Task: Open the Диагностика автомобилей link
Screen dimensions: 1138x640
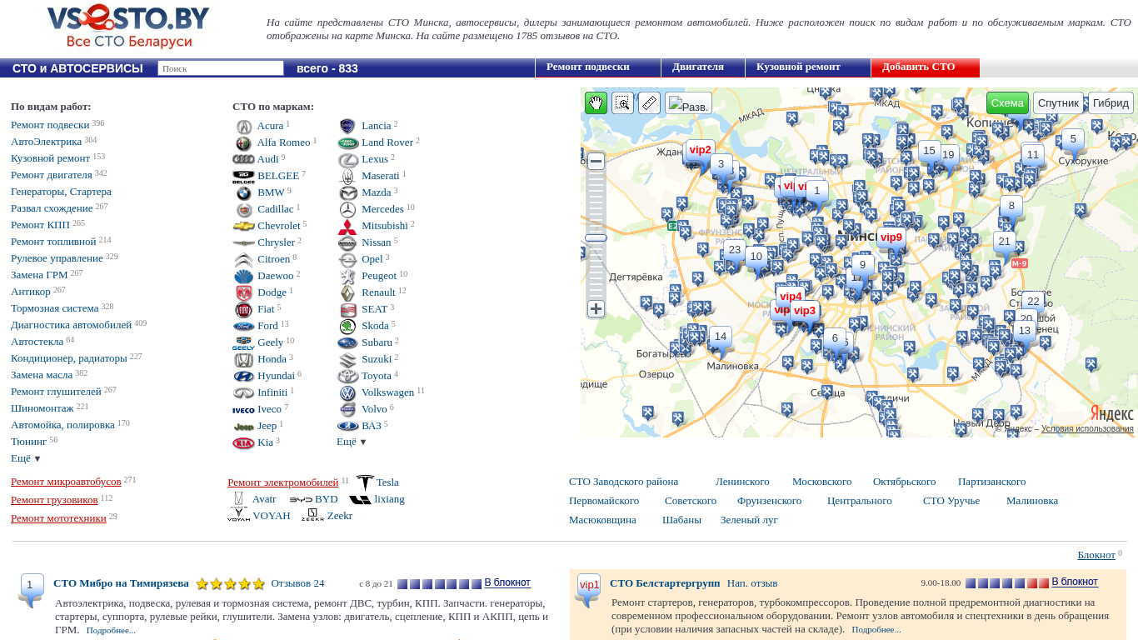Action: coord(72,325)
